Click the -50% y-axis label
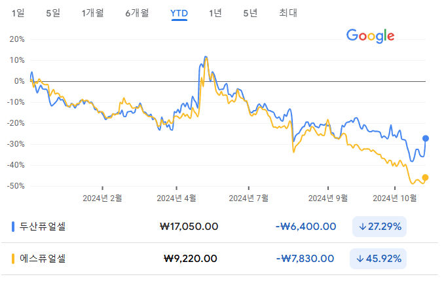The height and width of the screenshot is (281, 444). tap(16, 186)
